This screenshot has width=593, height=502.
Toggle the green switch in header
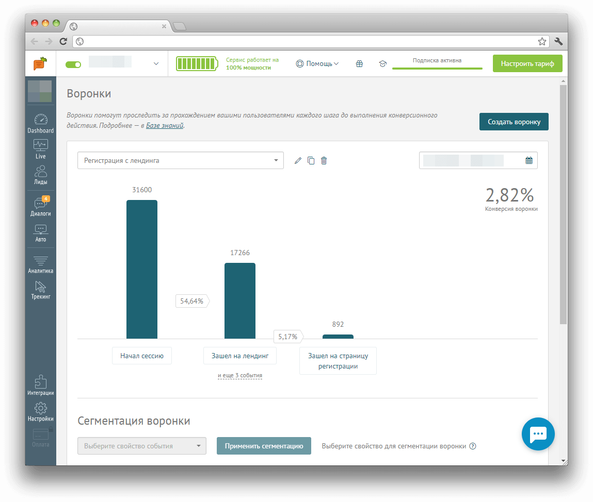(73, 64)
